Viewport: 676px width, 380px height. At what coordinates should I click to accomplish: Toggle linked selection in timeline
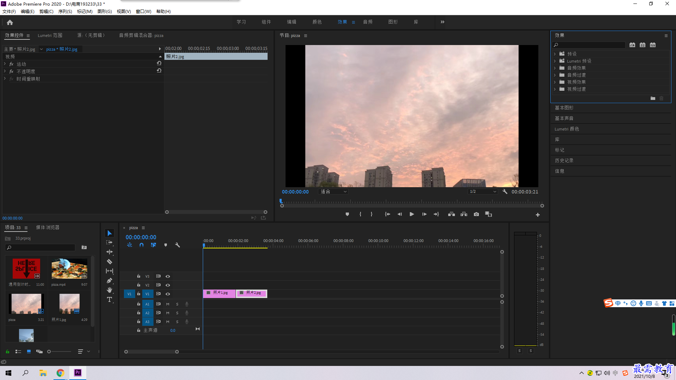coord(154,245)
